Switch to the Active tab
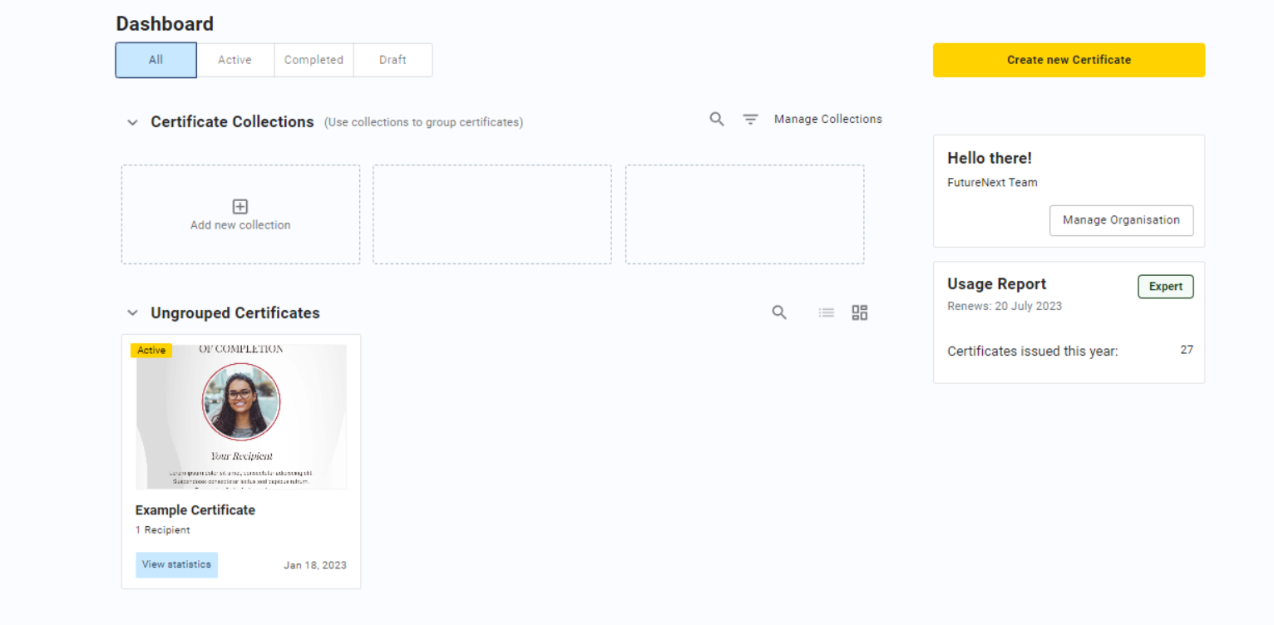This screenshot has height=625, width=1274. click(x=235, y=60)
